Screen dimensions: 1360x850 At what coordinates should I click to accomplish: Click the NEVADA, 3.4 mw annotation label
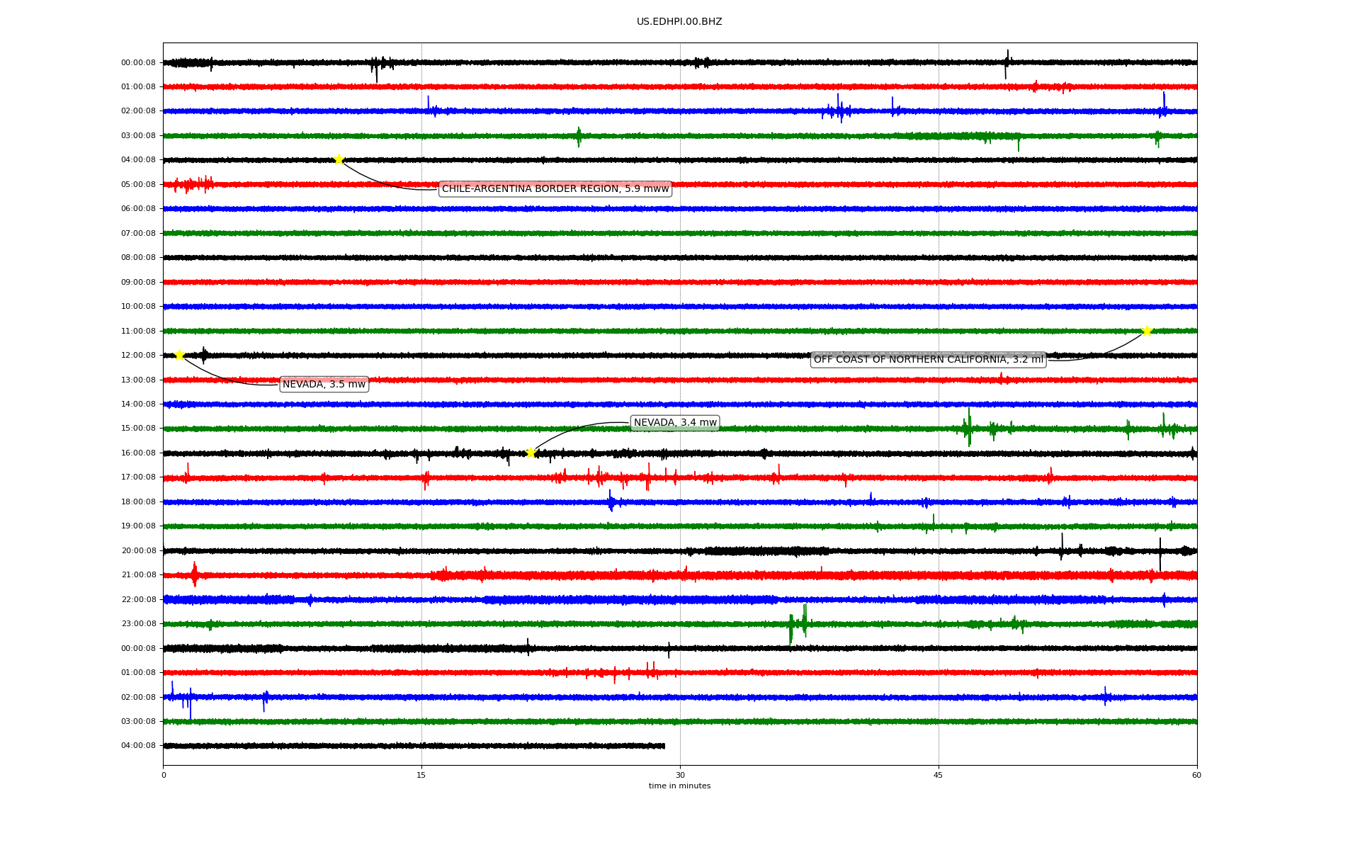[x=674, y=423]
